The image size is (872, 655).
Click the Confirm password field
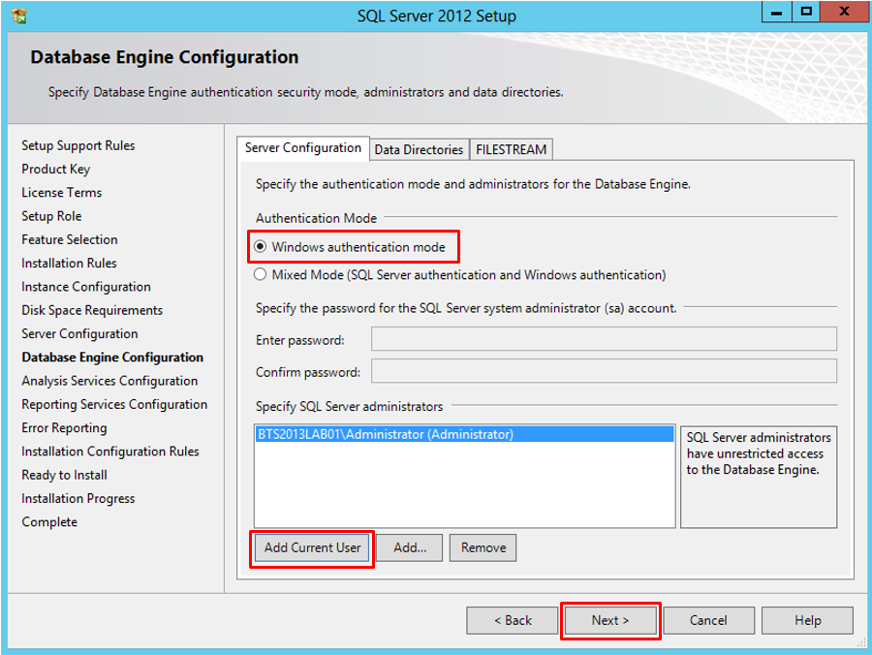pos(604,372)
